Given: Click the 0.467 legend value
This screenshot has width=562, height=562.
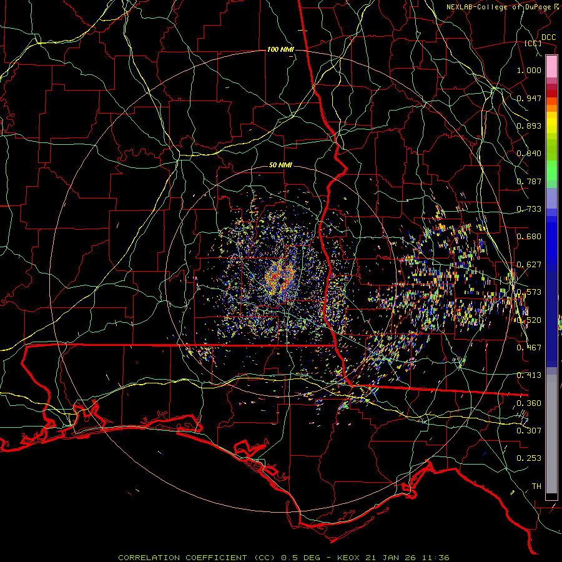Looking at the screenshot, I should [x=529, y=348].
